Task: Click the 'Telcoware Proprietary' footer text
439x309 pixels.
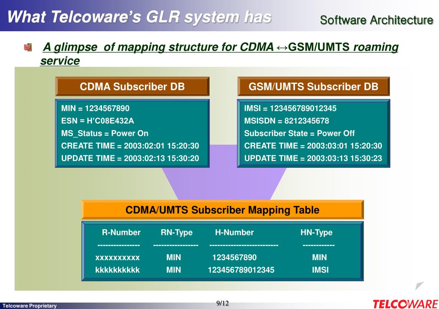Action: [x=30, y=306]
